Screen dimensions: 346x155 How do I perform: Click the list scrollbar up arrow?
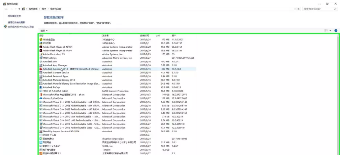pos(339,36)
